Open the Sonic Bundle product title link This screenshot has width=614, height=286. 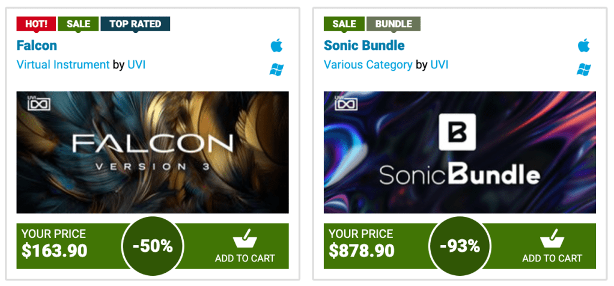click(364, 46)
